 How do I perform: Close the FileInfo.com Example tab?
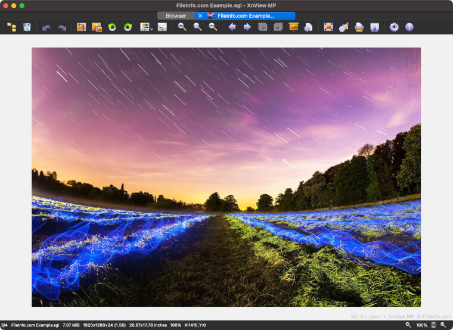click(200, 15)
